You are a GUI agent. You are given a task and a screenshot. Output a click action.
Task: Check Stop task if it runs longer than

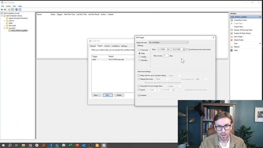click(x=139, y=86)
